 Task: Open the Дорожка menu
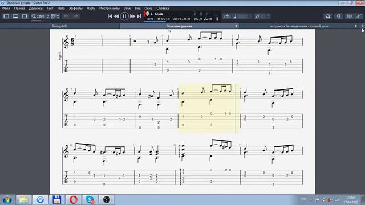(x=35, y=8)
